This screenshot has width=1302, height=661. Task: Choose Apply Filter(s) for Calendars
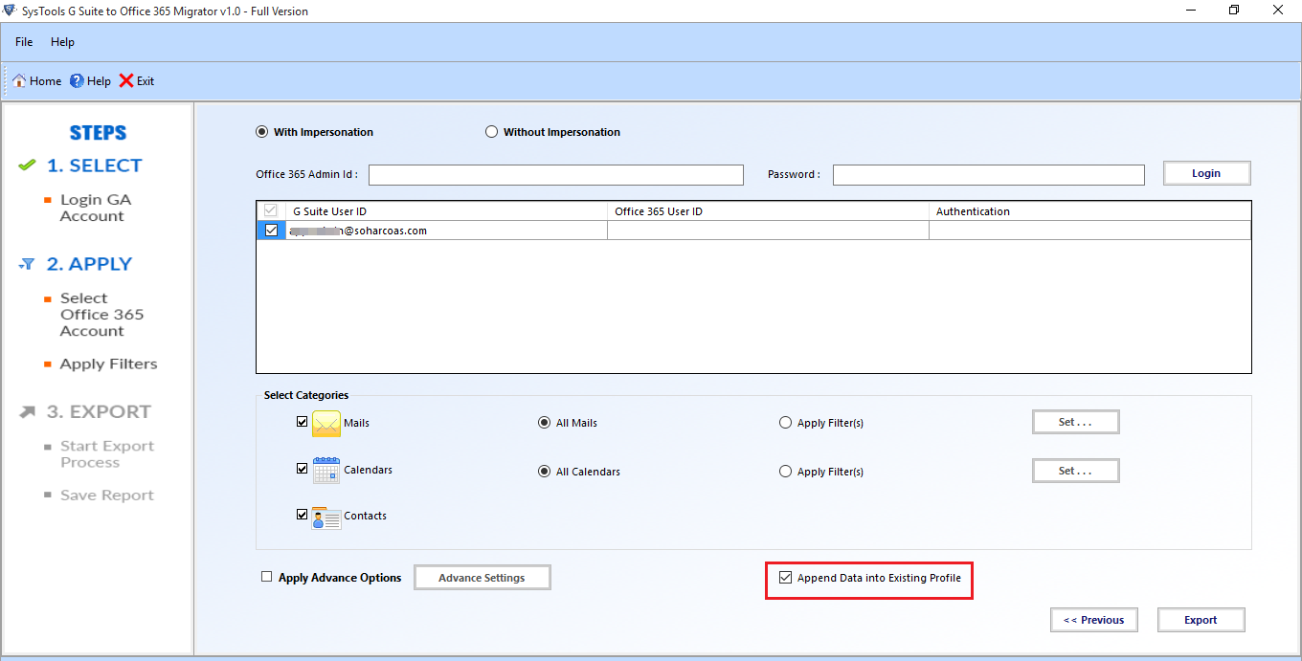785,472
